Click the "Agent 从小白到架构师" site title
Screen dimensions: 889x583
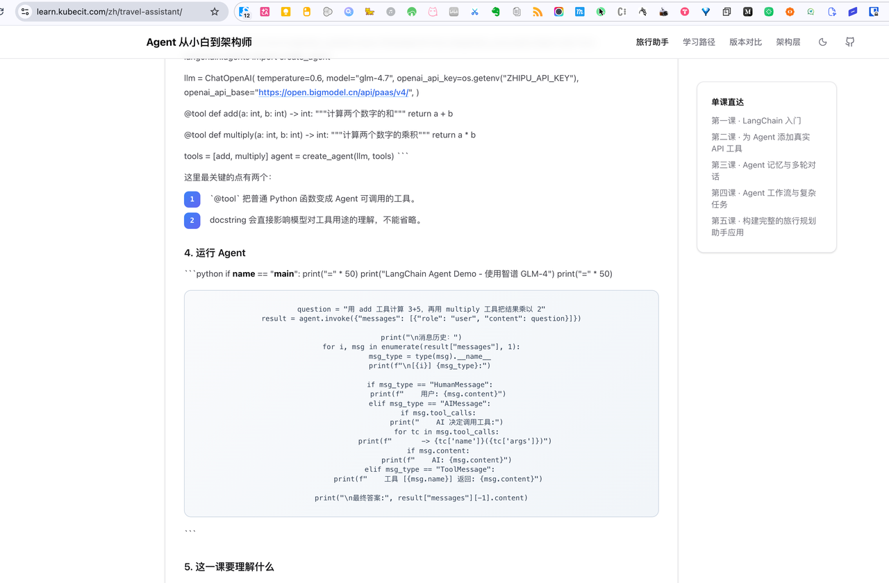tap(199, 42)
